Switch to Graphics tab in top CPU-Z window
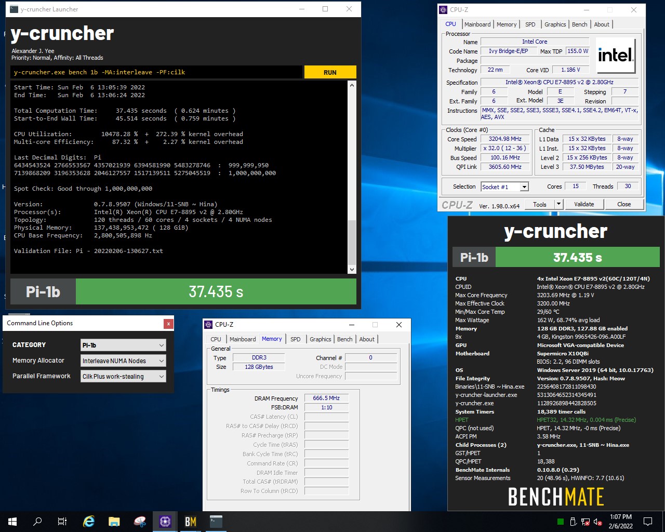 (555, 24)
